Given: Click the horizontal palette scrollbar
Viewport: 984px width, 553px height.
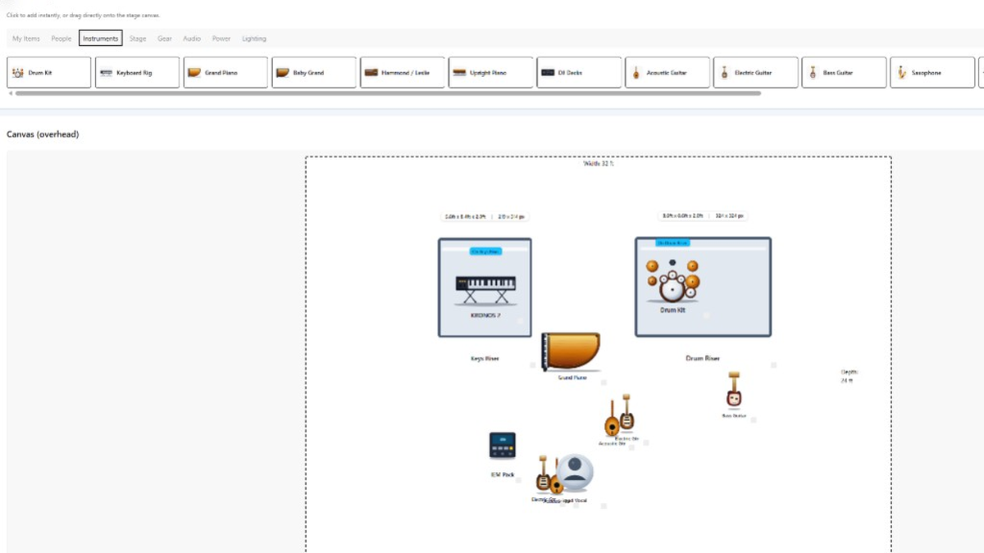Looking at the screenshot, I should click(388, 93).
